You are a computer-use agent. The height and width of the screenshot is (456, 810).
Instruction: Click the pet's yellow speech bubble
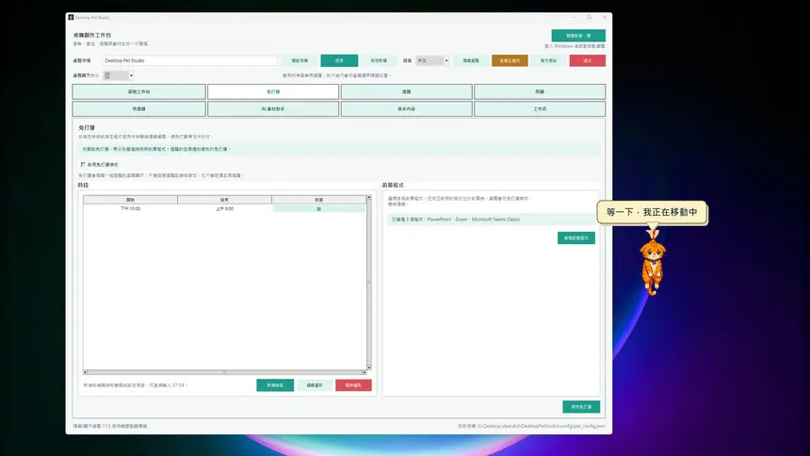pos(652,213)
